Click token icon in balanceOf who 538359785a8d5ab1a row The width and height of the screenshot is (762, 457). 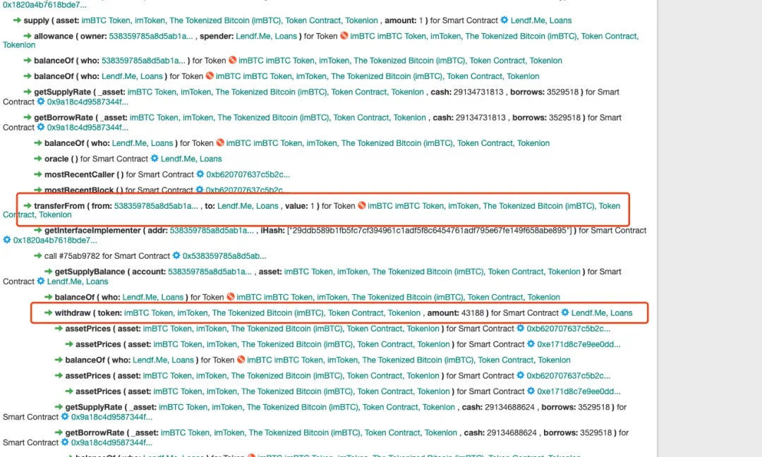[x=232, y=60]
